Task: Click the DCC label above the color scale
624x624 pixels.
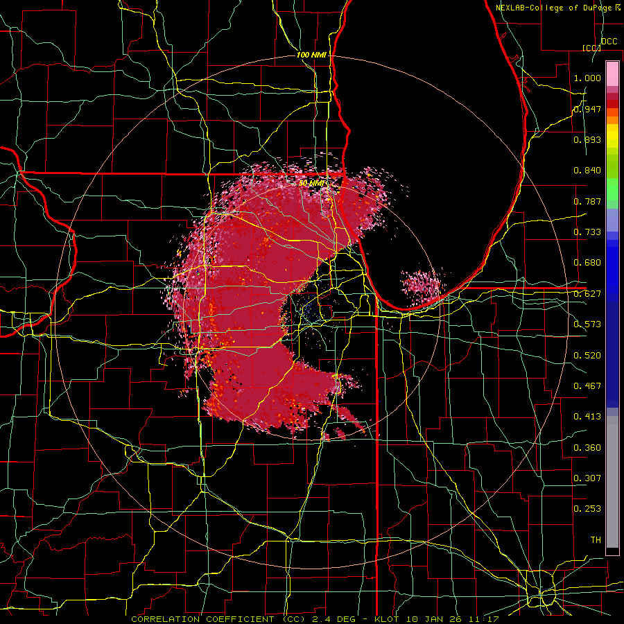Action: pos(609,42)
